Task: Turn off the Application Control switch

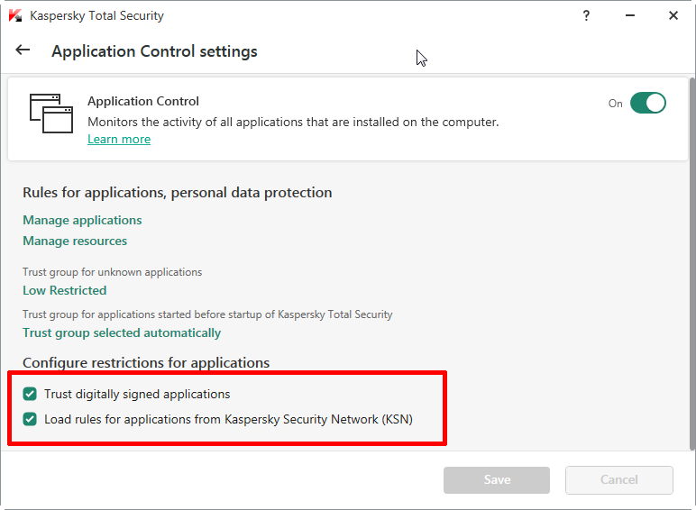Action: (x=647, y=103)
